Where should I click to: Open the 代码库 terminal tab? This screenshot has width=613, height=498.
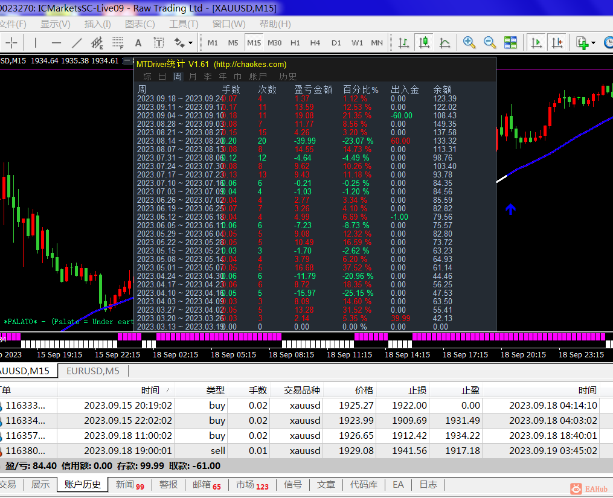point(364,485)
